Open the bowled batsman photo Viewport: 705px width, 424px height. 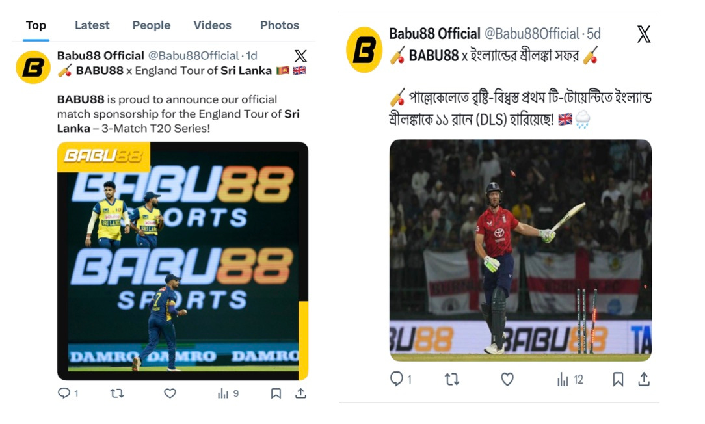pyautogui.click(x=520, y=250)
